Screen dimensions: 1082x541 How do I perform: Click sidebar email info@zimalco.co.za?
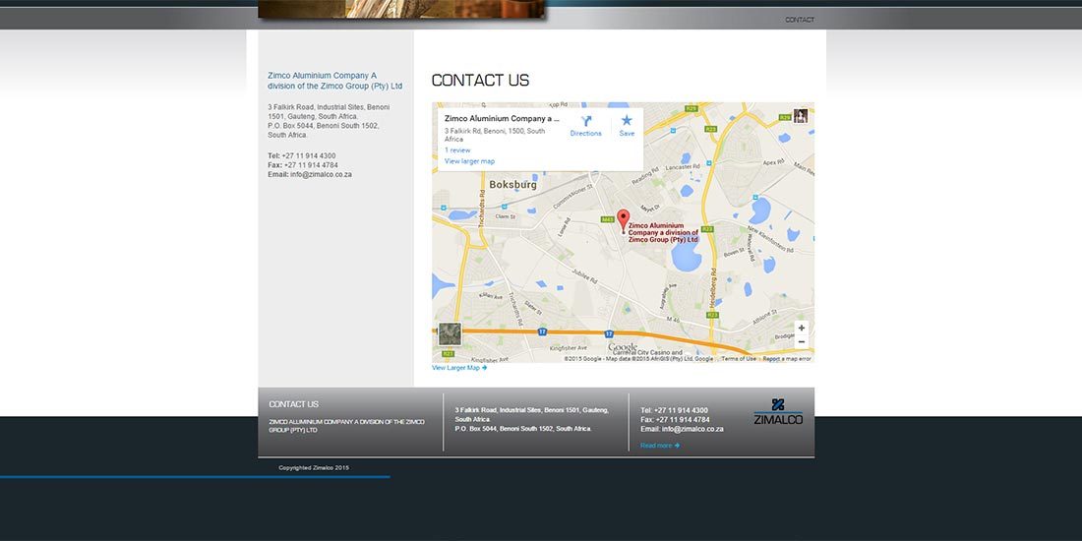tap(321, 174)
